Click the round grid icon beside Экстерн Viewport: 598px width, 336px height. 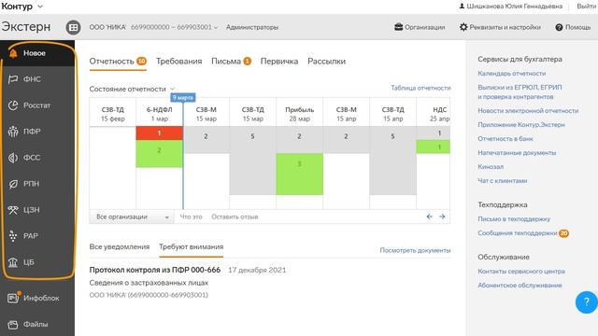(73, 27)
